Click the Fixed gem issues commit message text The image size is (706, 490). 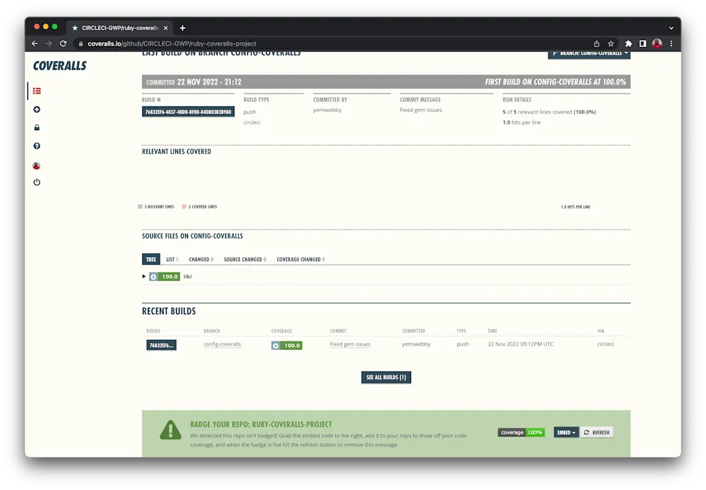click(x=421, y=110)
